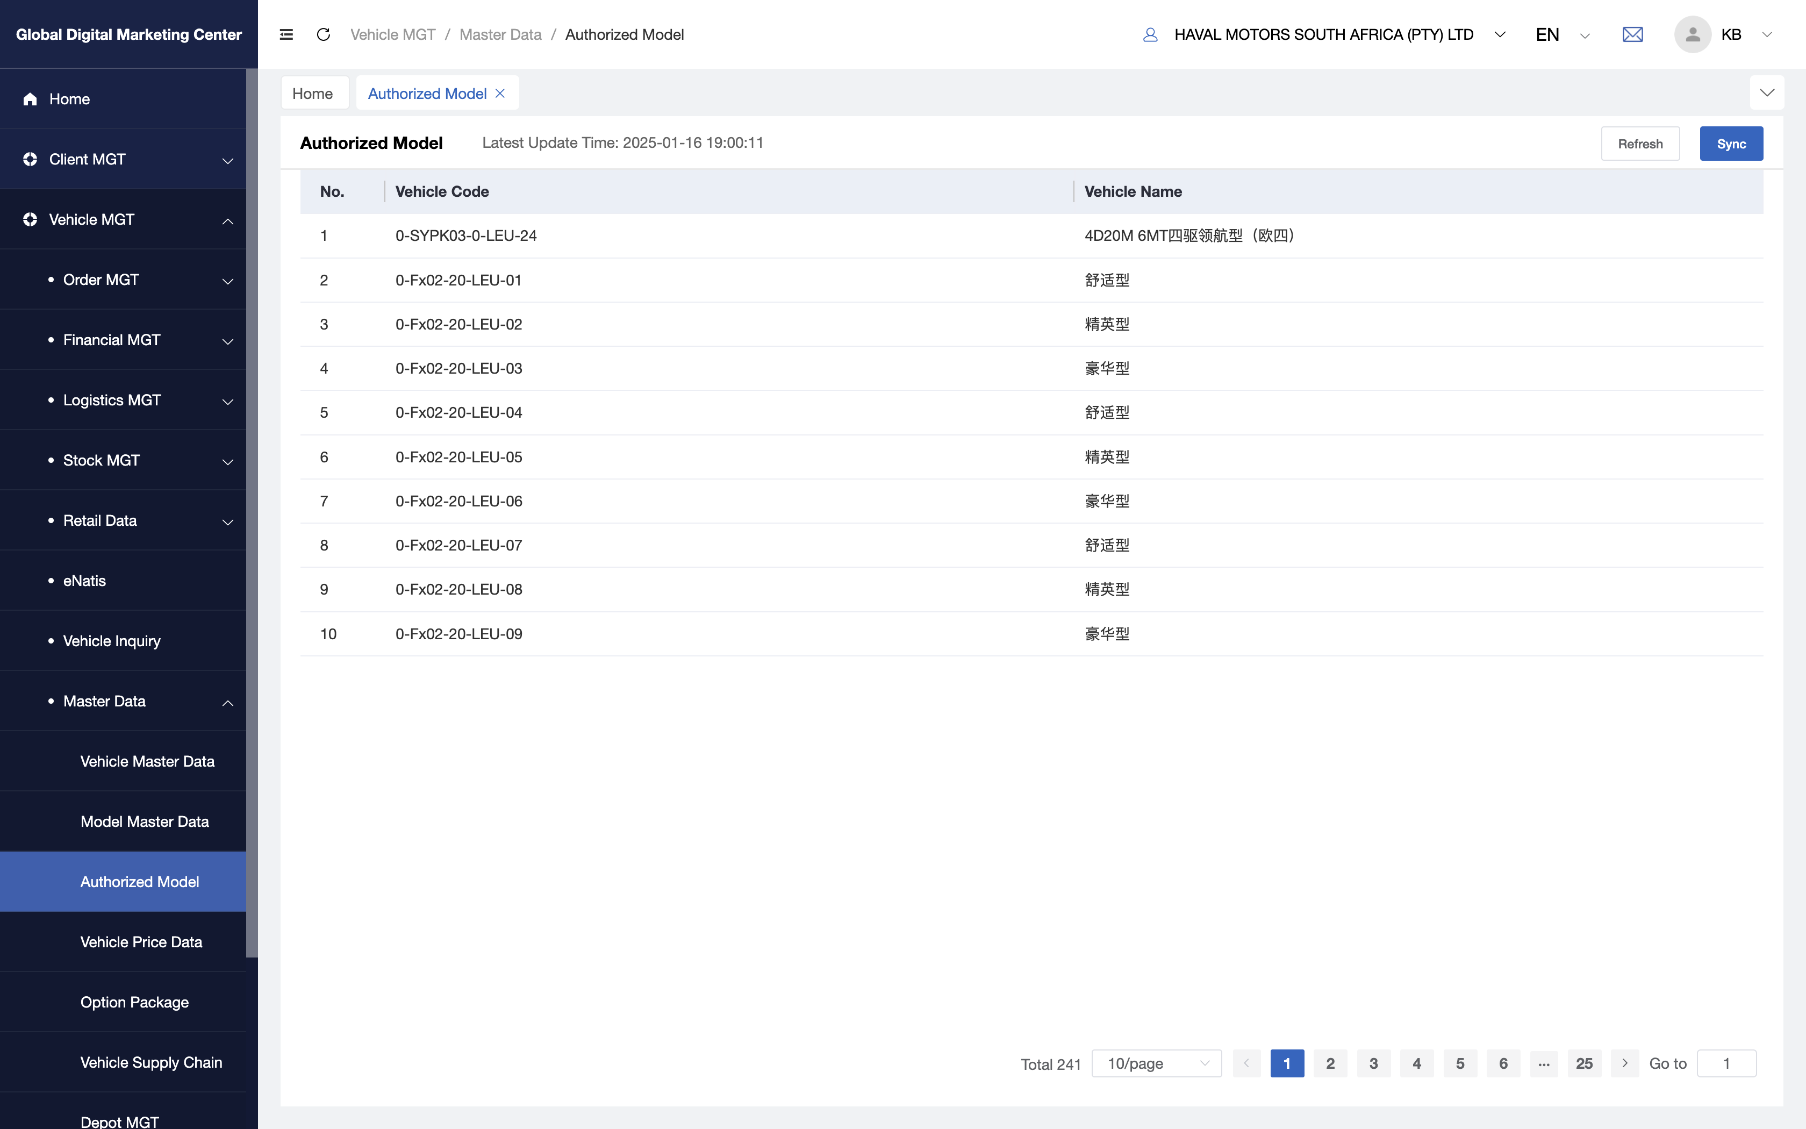Collapse Vehicle MGT menu

[x=228, y=221]
